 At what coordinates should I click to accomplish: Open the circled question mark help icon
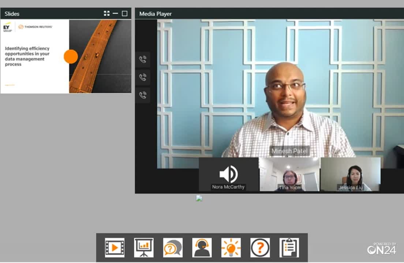coord(260,248)
